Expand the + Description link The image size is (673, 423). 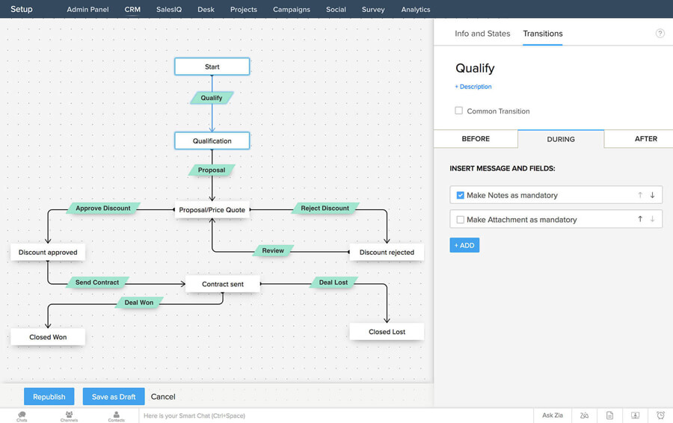tap(473, 87)
